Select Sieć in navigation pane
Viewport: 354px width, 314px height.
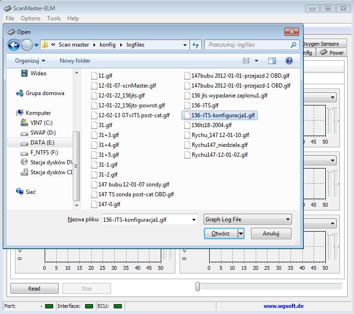pos(26,192)
